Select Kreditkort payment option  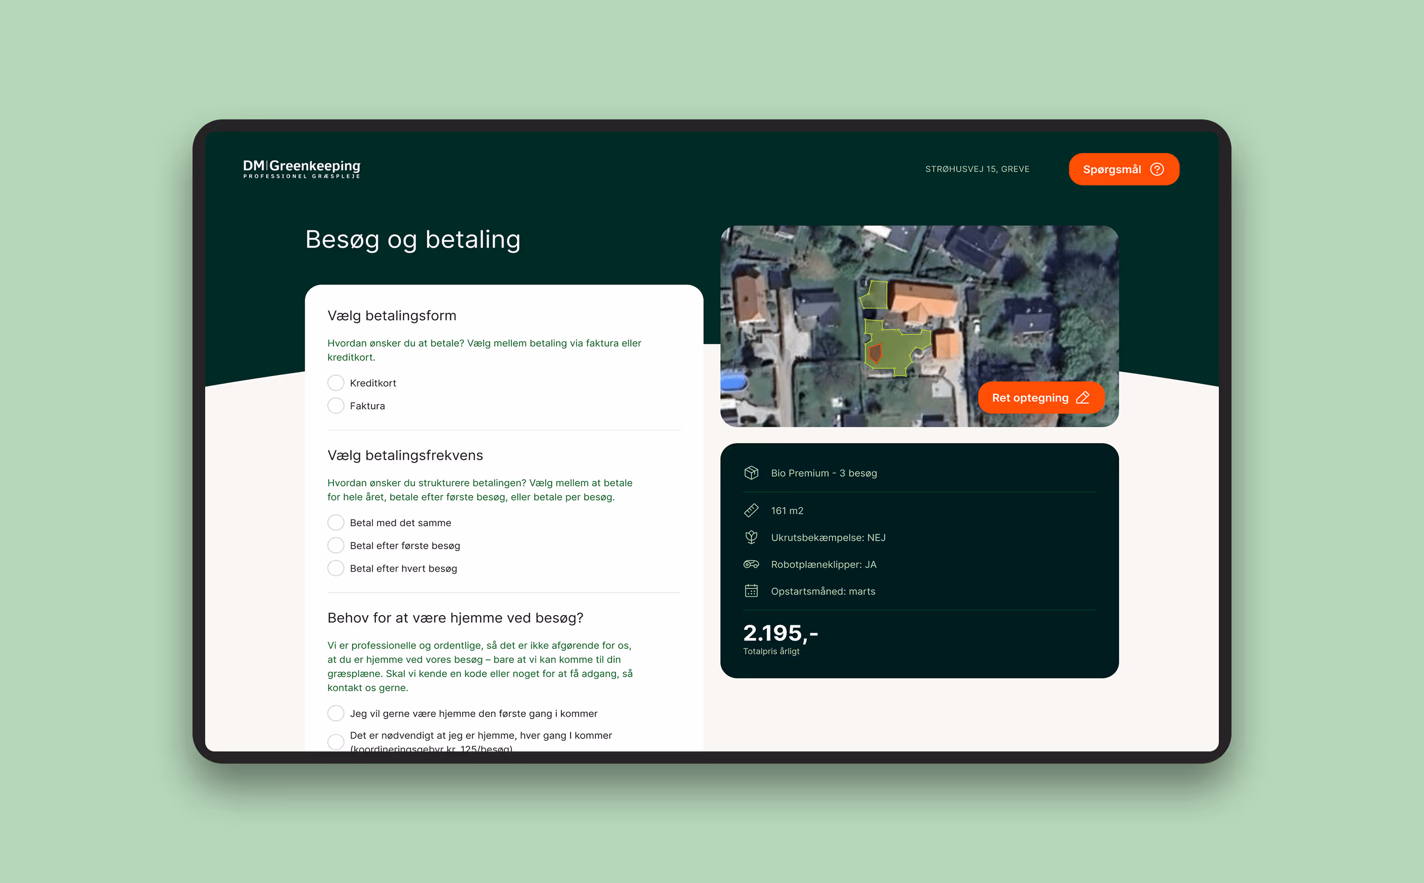click(x=335, y=383)
